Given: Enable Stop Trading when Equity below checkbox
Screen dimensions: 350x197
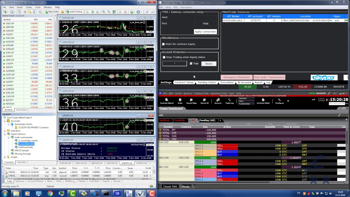Looking at the screenshot, I should click(x=164, y=57).
